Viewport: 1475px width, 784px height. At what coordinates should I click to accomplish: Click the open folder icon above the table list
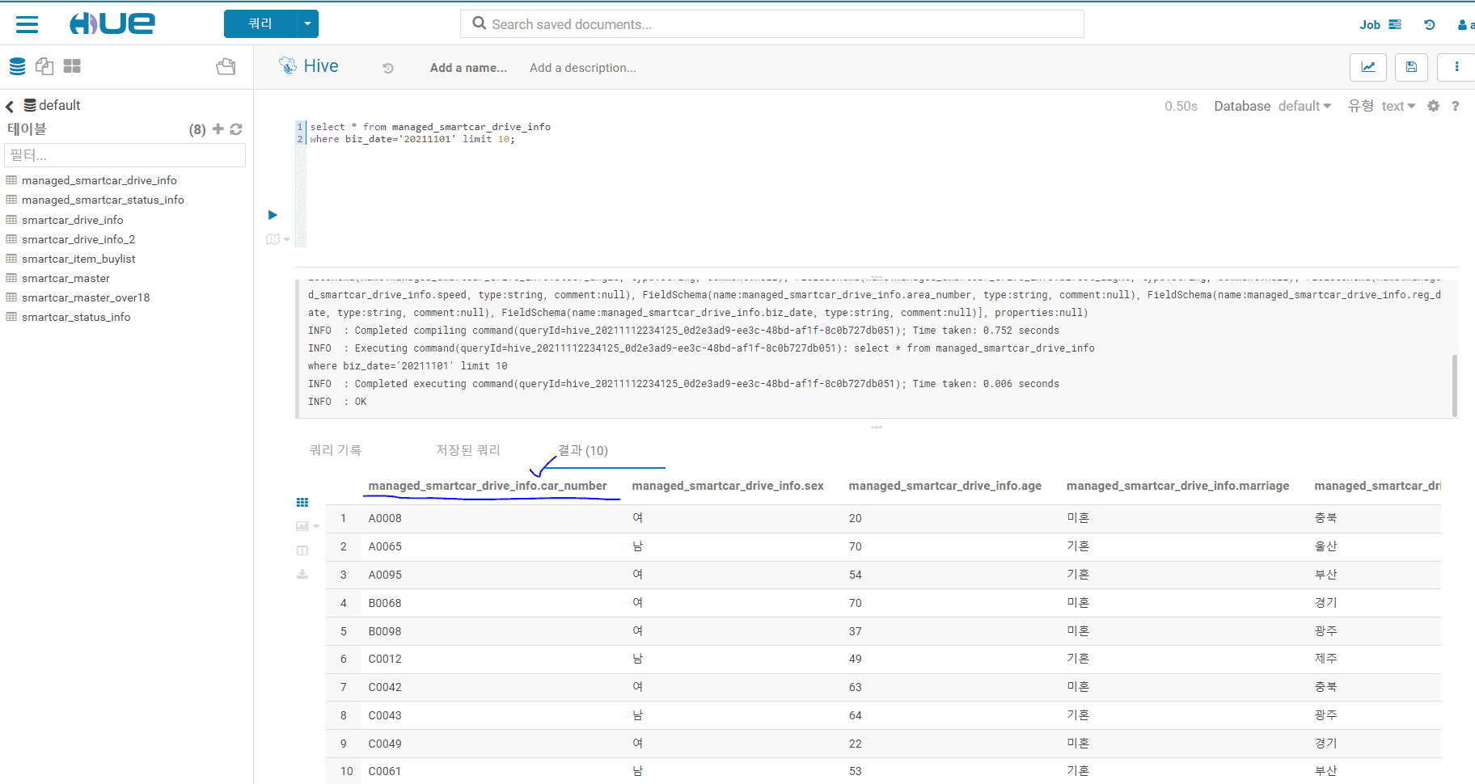(x=226, y=66)
